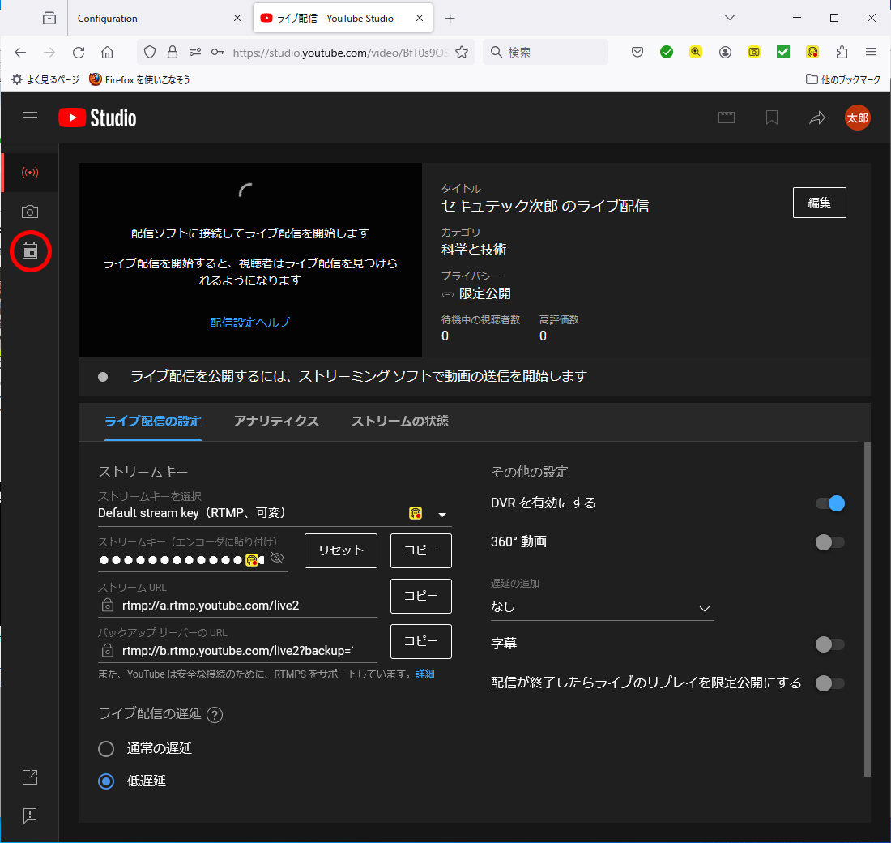This screenshot has width=891, height=843.
Task: Reveal the stream key with eye icon
Action: pos(277,558)
